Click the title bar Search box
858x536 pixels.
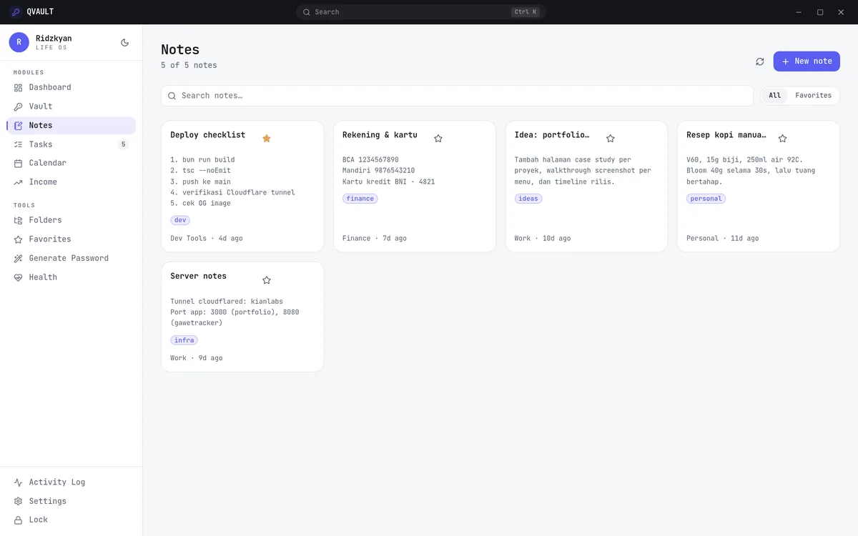click(x=421, y=12)
